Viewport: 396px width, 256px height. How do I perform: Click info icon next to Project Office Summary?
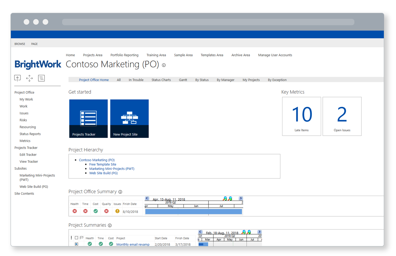point(120,192)
